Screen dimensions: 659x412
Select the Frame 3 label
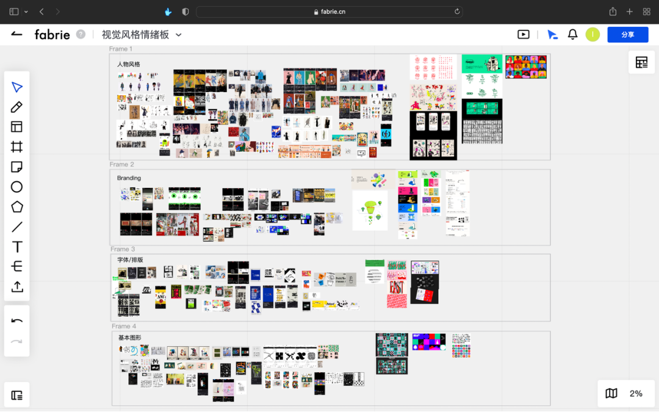[x=123, y=249]
